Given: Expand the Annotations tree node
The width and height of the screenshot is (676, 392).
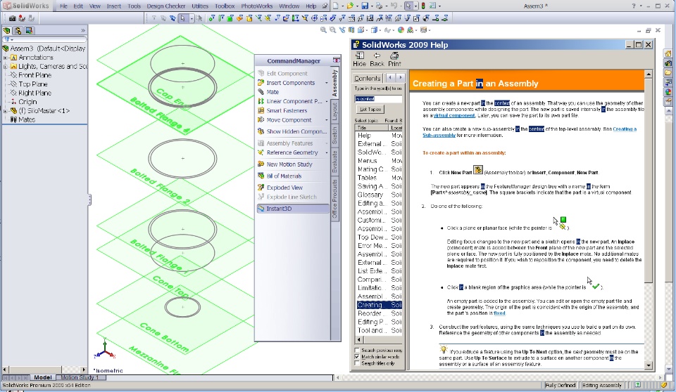Looking at the screenshot, I should click(x=5, y=57).
